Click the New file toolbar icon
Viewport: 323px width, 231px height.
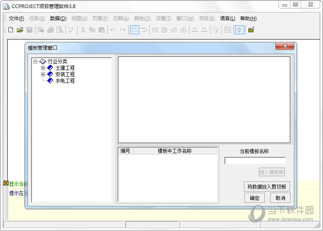[x=11, y=30]
